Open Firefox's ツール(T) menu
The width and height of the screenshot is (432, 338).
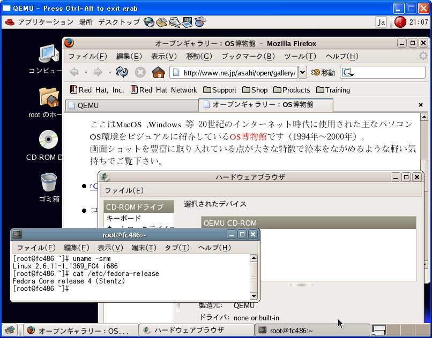(300, 56)
